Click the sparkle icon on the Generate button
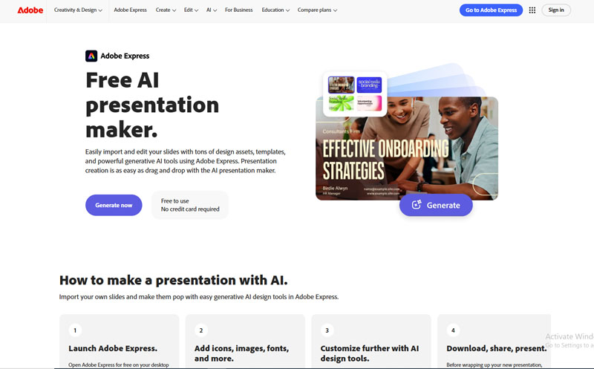This screenshot has height=369, width=594. click(x=417, y=205)
